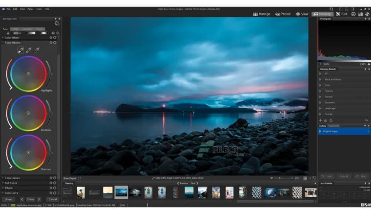Expand Landscape presets category

tap(320, 108)
